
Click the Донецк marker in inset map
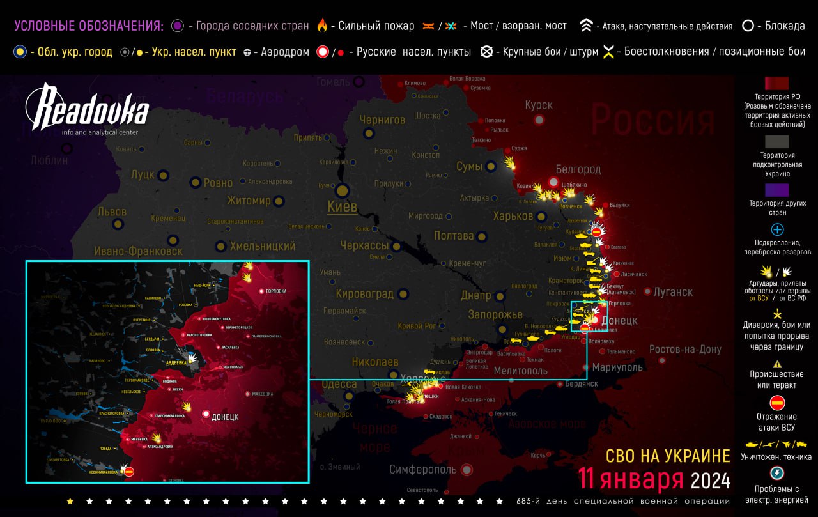[x=206, y=414]
